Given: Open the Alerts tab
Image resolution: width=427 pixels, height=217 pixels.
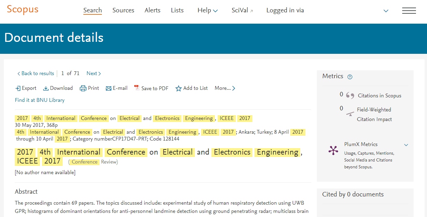Looking at the screenshot, I should (153, 10).
